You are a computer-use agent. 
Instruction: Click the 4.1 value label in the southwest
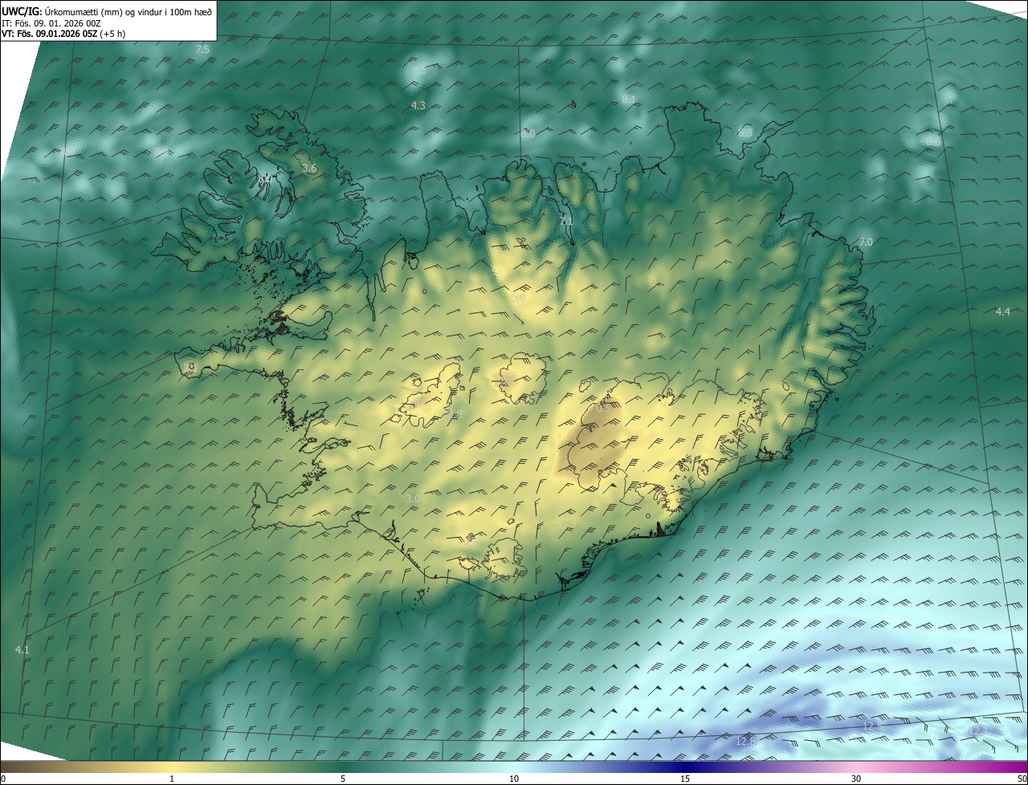tap(22, 649)
